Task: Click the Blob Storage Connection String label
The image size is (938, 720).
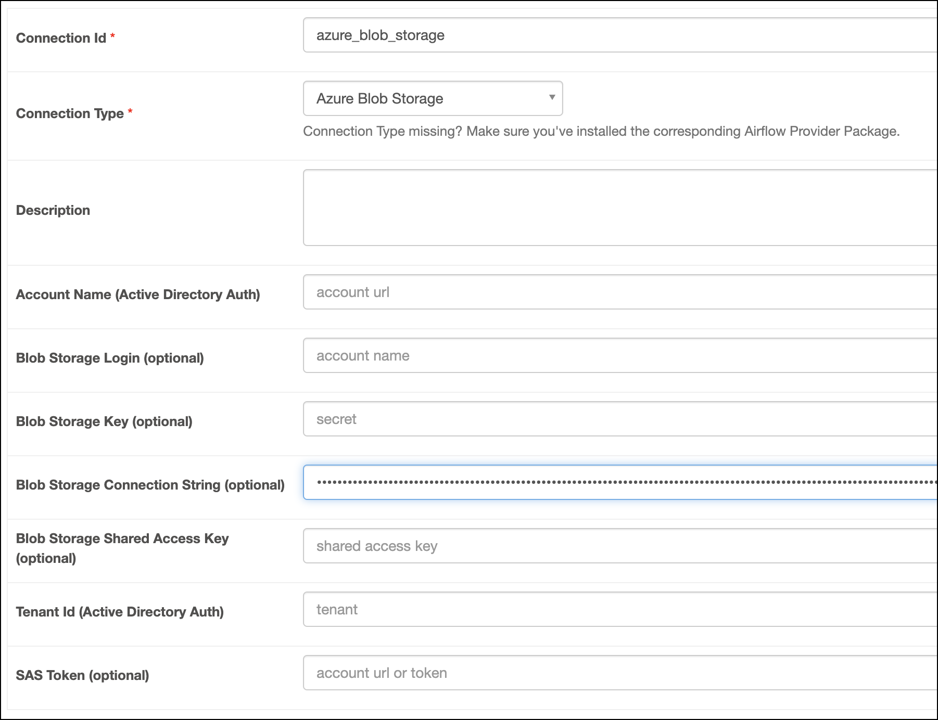Action: (151, 484)
